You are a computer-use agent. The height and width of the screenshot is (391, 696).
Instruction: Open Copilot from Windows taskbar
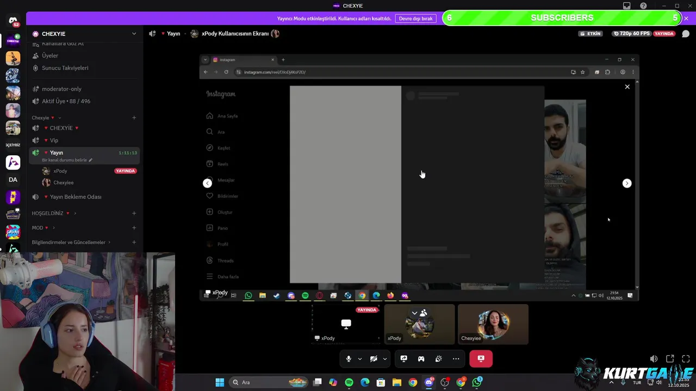pos(333,382)
